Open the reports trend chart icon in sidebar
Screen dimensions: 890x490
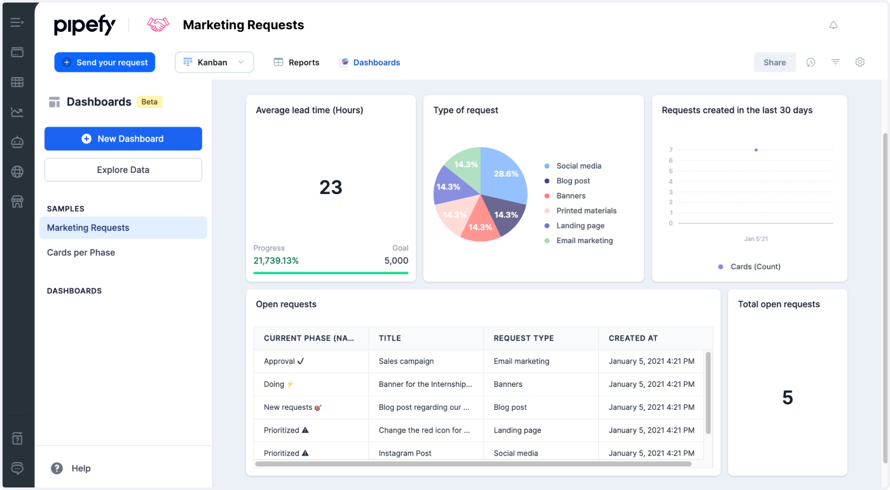17,111
